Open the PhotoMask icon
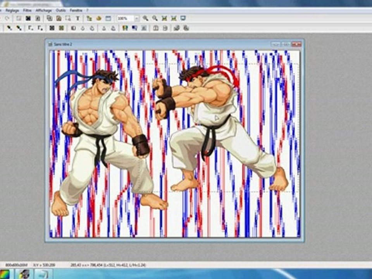The width and height of the screenshot is (372, 279). tap(144, 28)
